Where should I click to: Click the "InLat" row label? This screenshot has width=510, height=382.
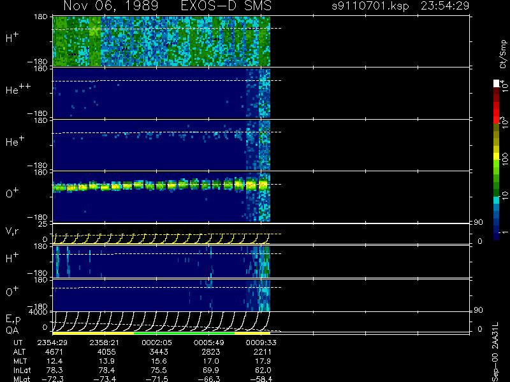coord(21,370)
